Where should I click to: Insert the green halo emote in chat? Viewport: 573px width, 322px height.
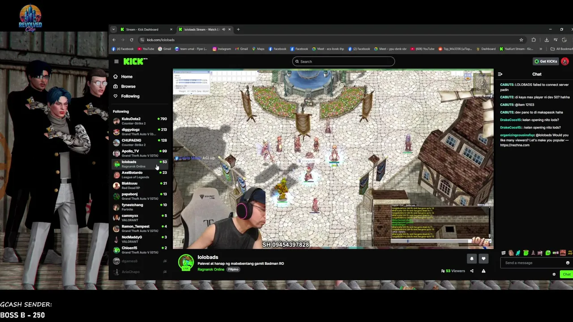click(526, 253)
